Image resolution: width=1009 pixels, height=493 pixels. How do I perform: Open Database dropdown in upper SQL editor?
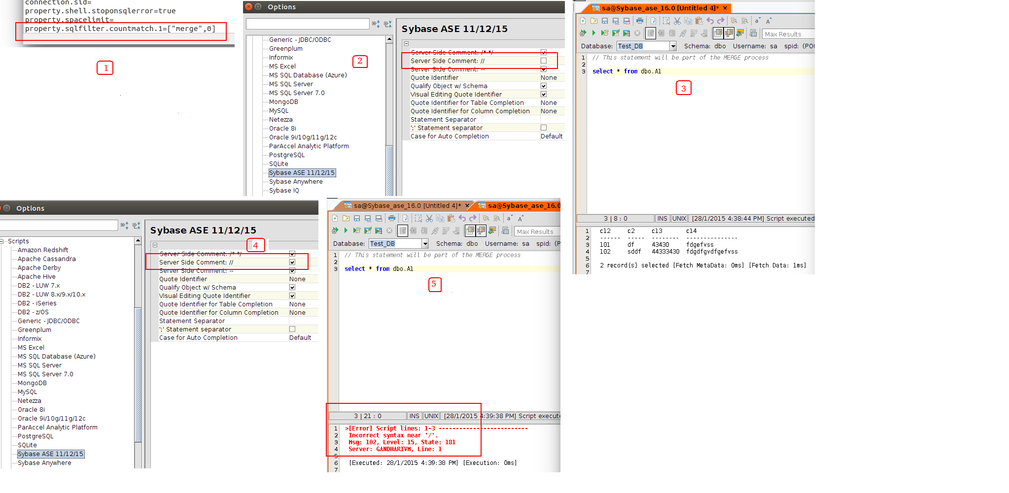point(673,46)
